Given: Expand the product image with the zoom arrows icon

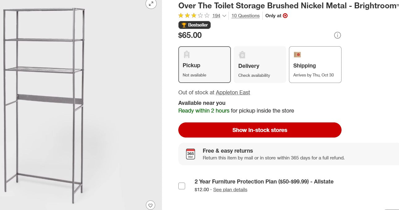Looking at the screenshot, I should pos(151,4).
